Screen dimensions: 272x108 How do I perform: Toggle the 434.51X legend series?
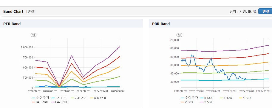pyautogui.click(x=98, y=98)
